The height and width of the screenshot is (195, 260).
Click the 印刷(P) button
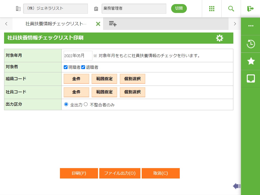[x=79, y=173]
